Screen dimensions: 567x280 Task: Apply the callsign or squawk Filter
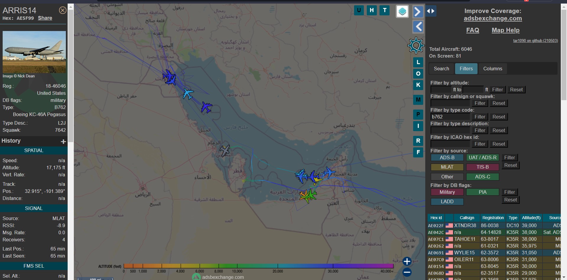[480, 103]
